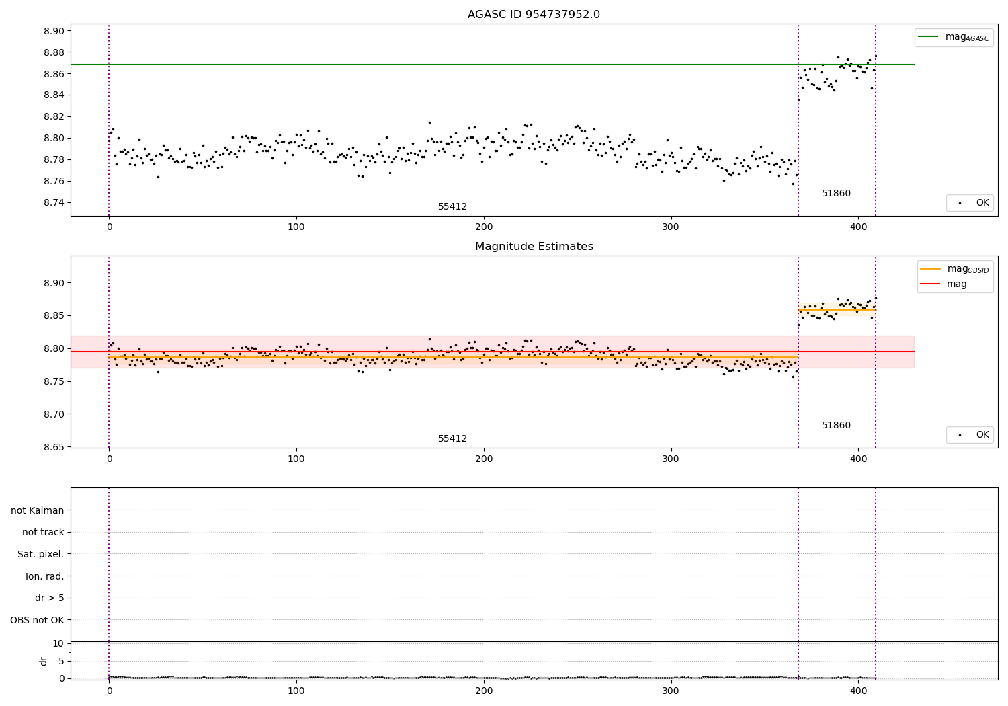
Task: Click the 8.88 y-axis tick label
Action: [x=53, y=52]
